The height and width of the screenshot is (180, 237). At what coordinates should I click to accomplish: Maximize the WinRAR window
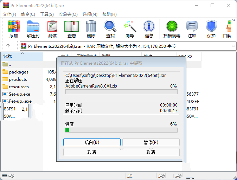(x=212, y=5)
